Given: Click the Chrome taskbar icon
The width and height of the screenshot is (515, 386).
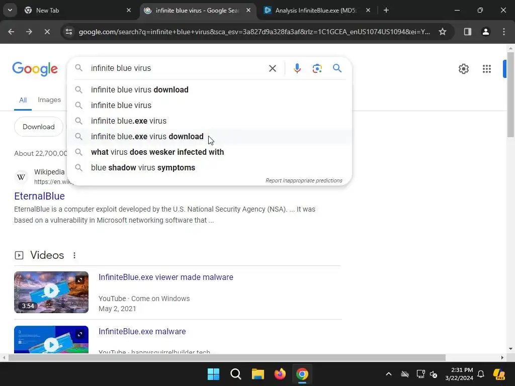Looking at the screenshot, I should tap(302, 374).
